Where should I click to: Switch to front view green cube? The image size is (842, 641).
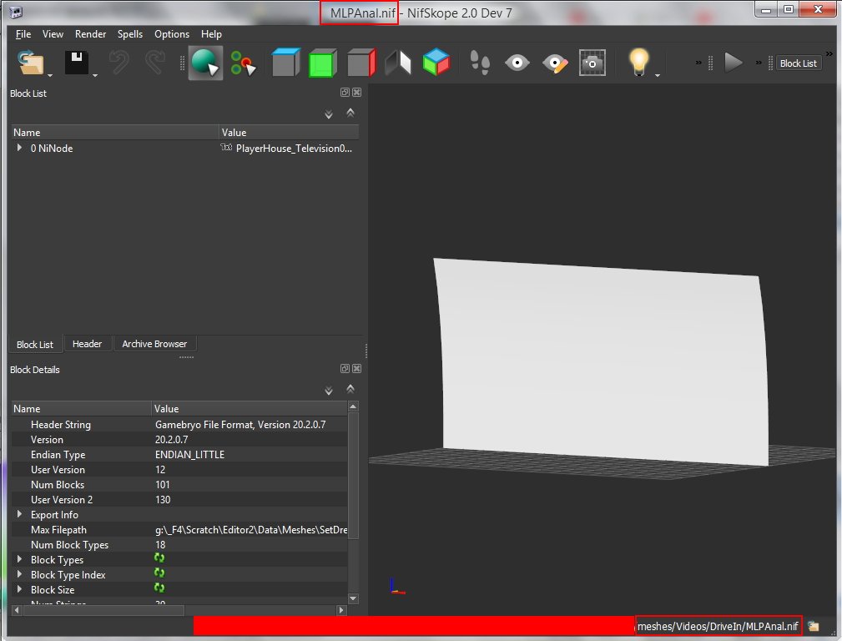(x=322, y=63)
